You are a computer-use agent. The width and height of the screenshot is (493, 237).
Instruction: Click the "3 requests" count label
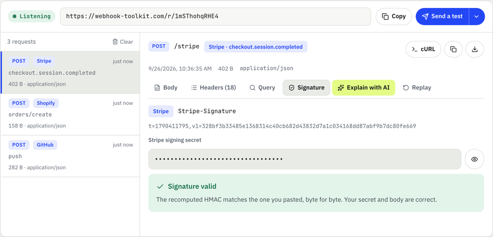coord(22,42)
